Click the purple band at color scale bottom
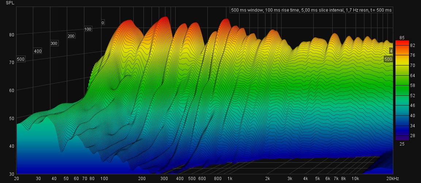Screen dimensions: 421x183 [402, 138]
